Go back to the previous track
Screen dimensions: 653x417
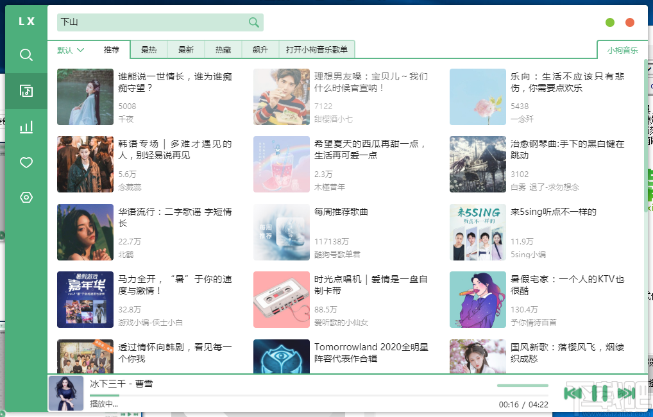[x=574, y=393]
